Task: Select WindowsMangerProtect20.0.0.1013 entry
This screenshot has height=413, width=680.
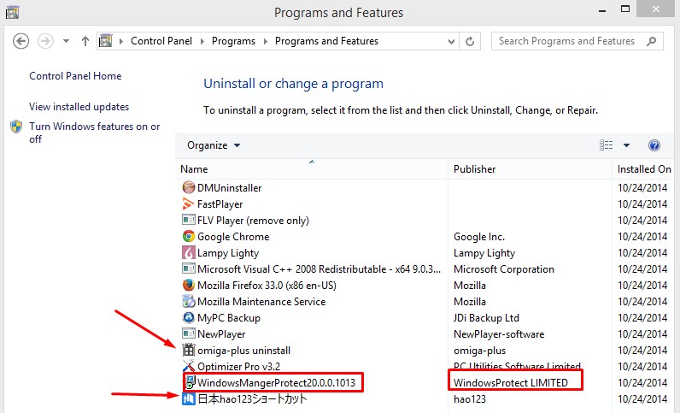Action: (275, 382)
